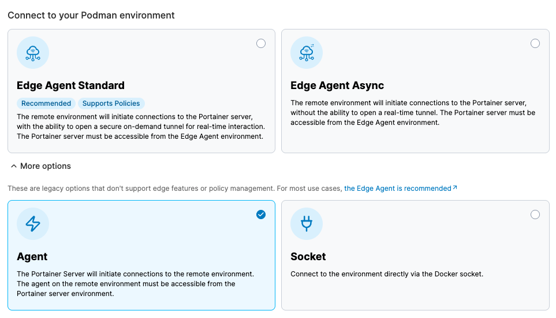This screenshot has width=556, height=318.
Task: Click the Recommended badge
Action: point(46,103)
